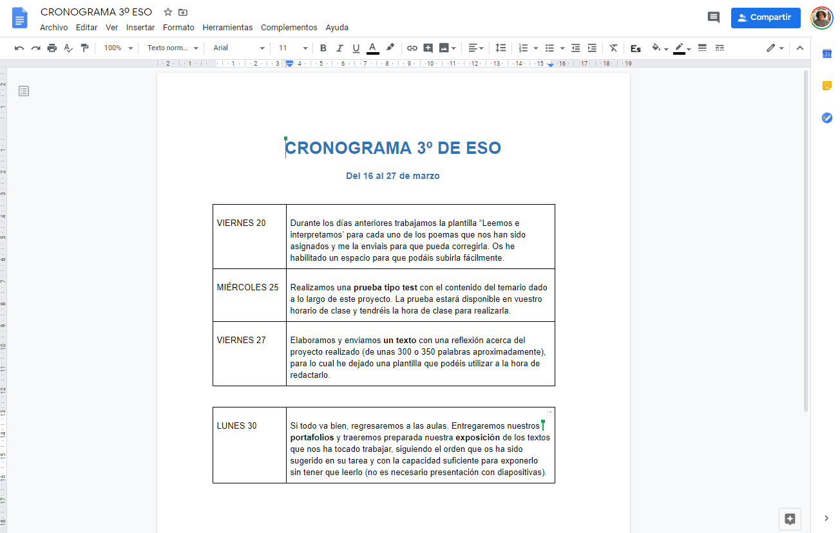Clear formatting with the crossed-T icon
The height and width of the screenshot is (533, 840).
(x=613, y=48)
